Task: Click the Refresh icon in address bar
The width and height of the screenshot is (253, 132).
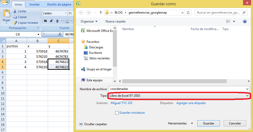Action: click(188, 13)
